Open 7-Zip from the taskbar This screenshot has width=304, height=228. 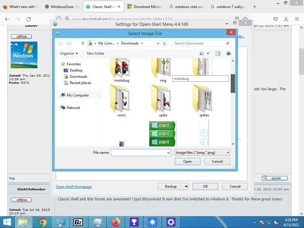point(78,222)
